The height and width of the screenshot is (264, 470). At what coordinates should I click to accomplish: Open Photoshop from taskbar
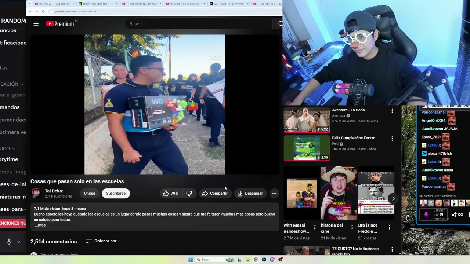click(264, 260)
